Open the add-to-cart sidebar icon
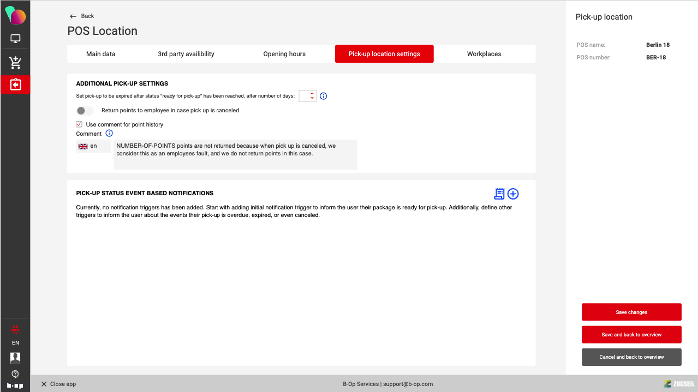The image size is (698, 392). tap(15, 62)
